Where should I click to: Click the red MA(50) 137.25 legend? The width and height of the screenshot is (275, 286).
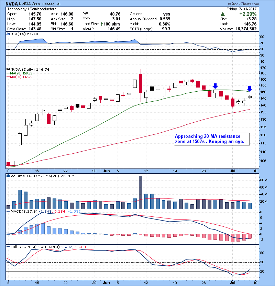point(19,77)
